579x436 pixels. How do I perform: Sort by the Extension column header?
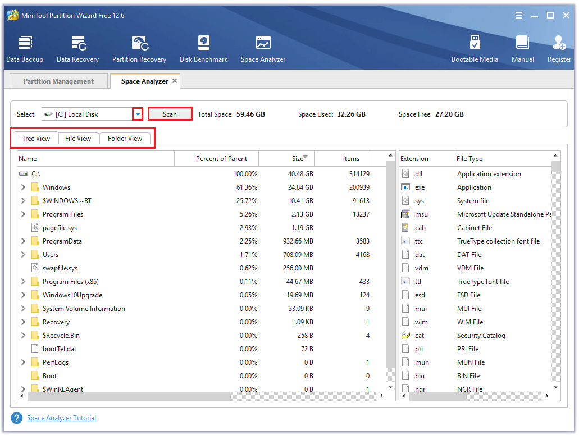(427, 159)
